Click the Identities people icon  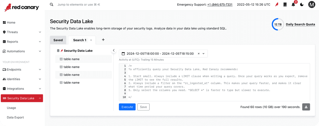[4, 79]
